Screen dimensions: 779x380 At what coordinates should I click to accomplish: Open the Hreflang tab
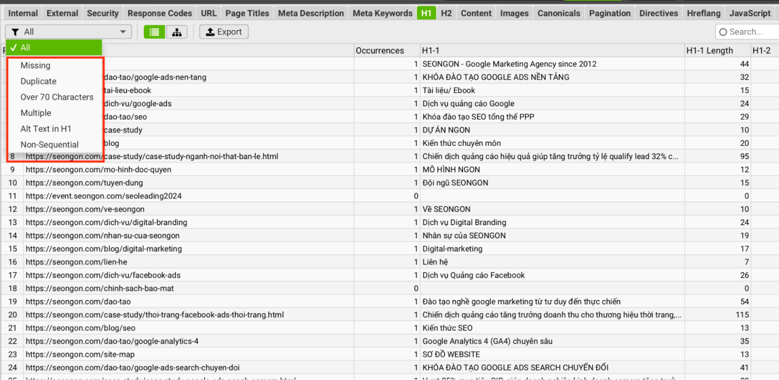704,13
